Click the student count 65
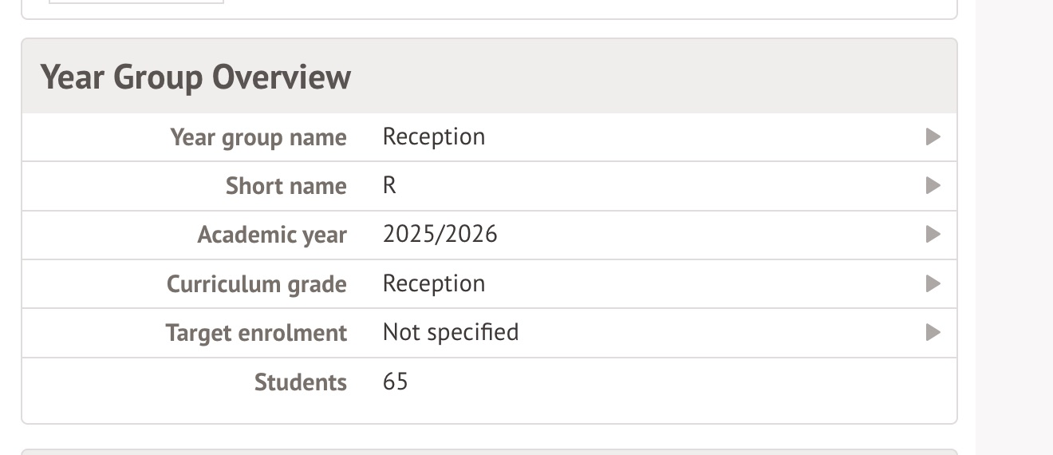 tap(396, 382)
